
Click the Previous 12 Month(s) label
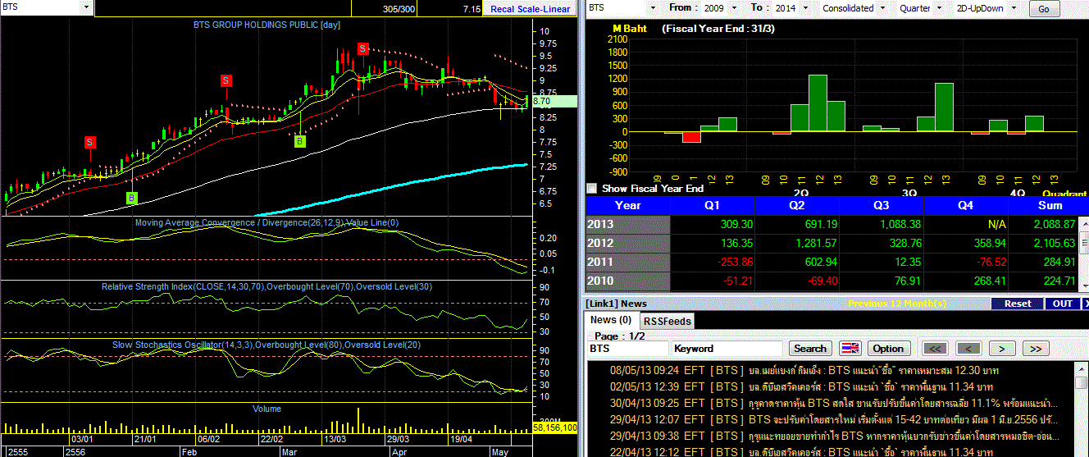point(897,304)
